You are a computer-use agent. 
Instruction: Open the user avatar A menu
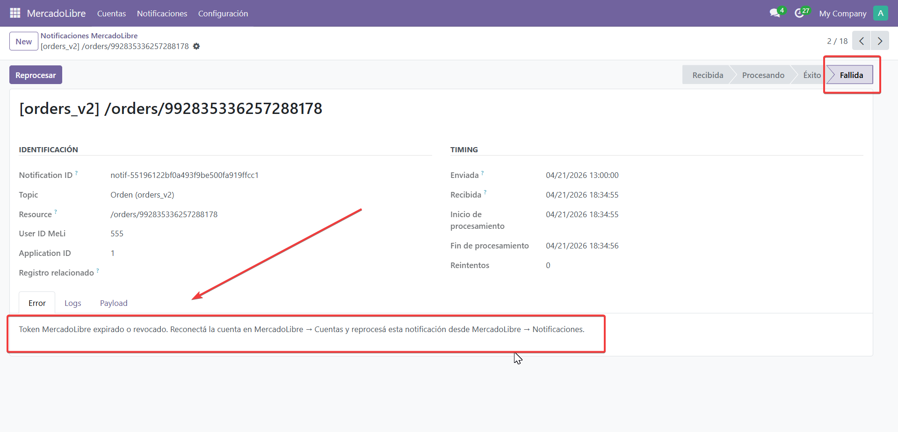(880, 13)
